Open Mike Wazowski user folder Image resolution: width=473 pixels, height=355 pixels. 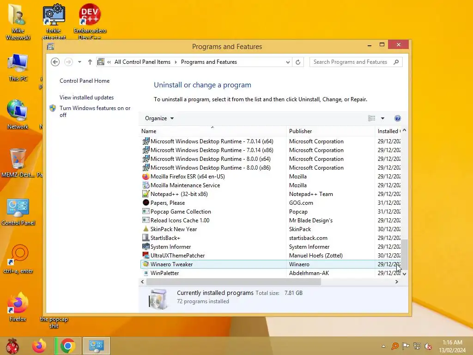(x=18, y=21)
